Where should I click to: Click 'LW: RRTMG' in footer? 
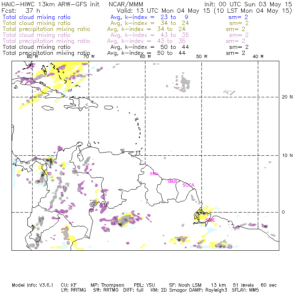pyautogui.click(x=73, y=290)
